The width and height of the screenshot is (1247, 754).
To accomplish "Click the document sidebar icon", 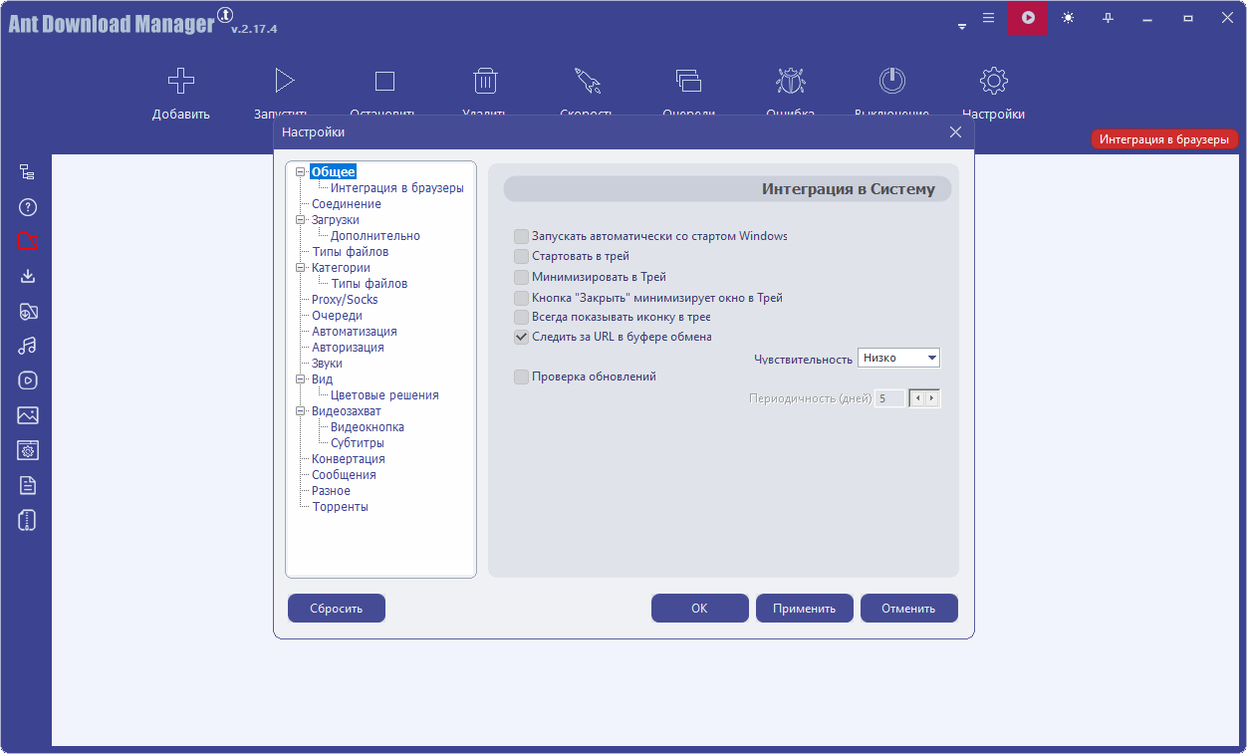I will (x=28, y=485).
